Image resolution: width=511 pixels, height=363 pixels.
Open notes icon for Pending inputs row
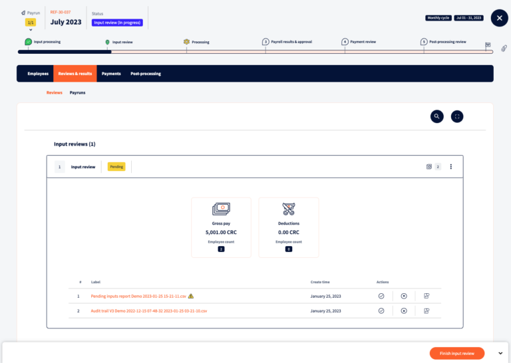tap(426, 296)
